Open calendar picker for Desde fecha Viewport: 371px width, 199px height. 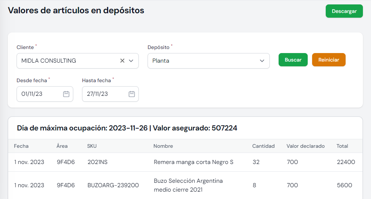point(66,94)
